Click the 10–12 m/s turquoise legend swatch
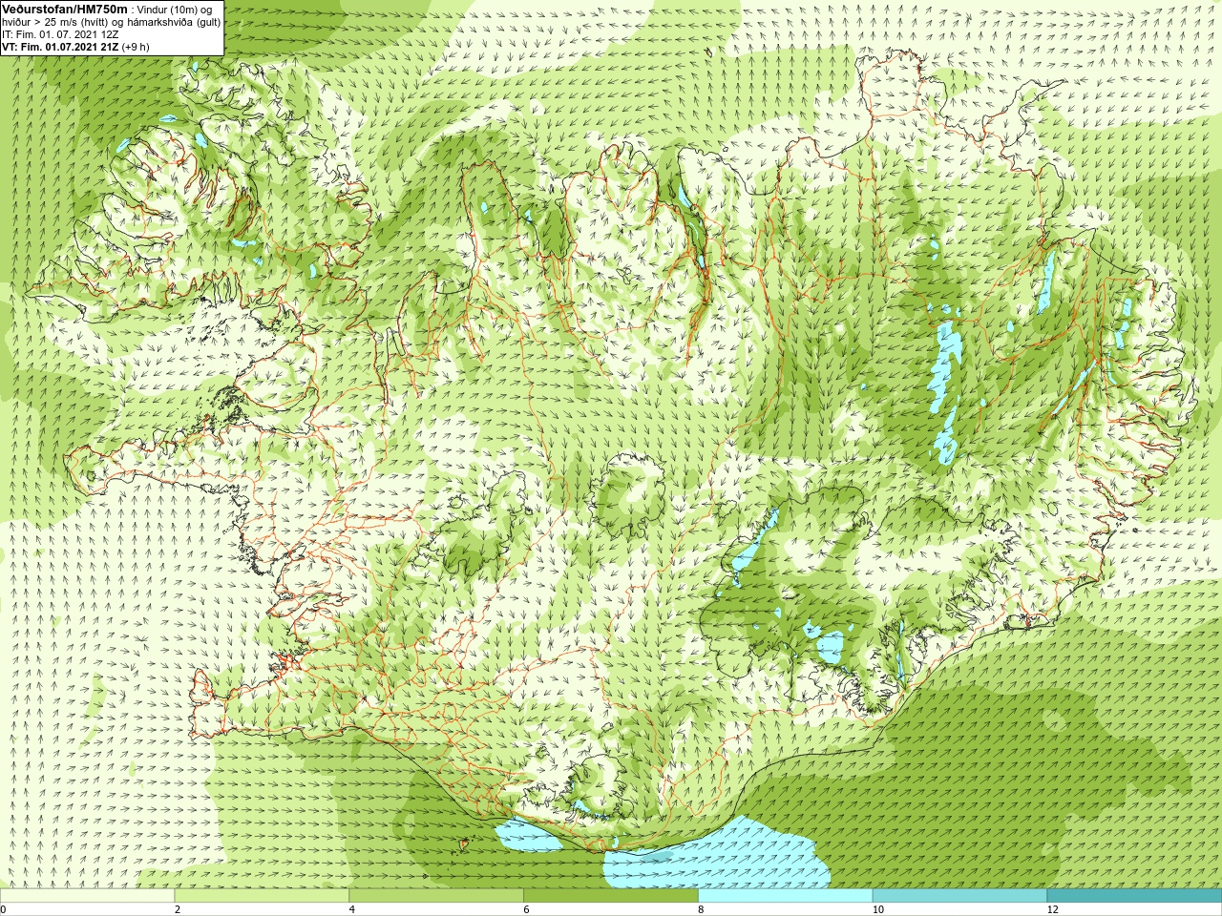The image size is (1222, 916). click(x=959, y=896)
